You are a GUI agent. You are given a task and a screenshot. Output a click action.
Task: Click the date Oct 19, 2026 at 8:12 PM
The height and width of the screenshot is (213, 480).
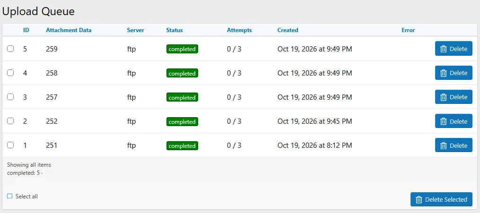coord(314,145)
